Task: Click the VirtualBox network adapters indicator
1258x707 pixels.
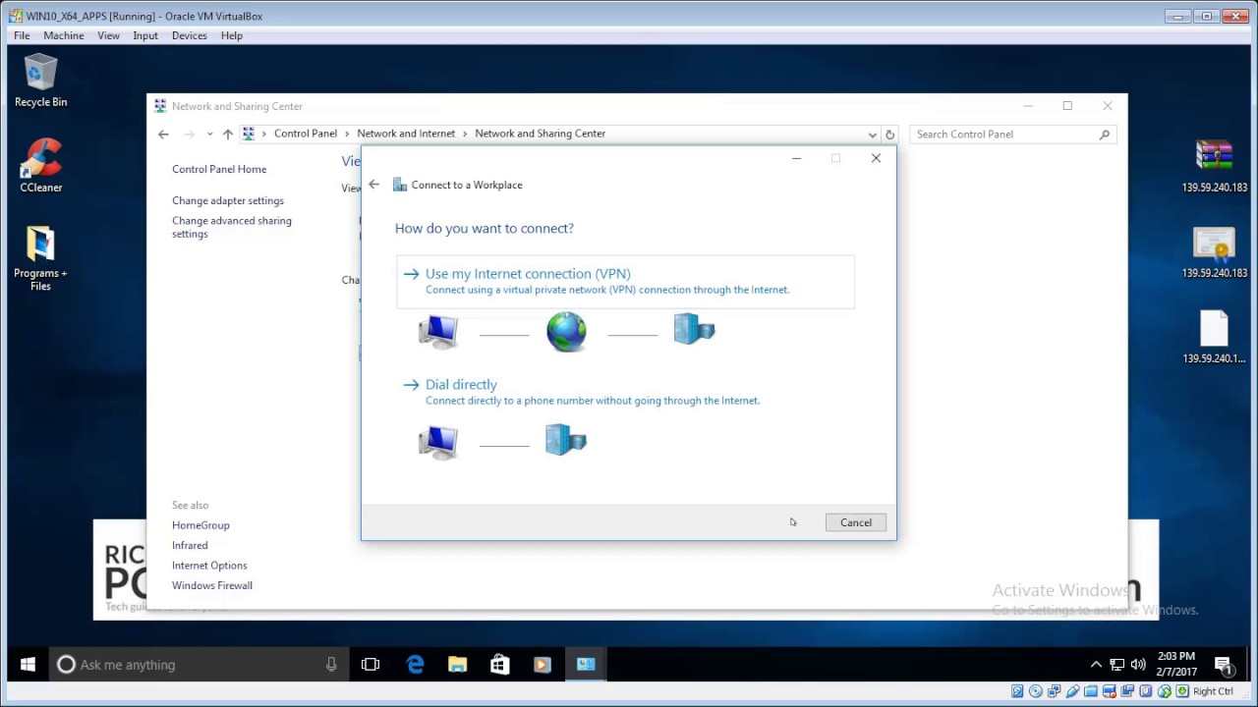Action: click(1054, 691)
